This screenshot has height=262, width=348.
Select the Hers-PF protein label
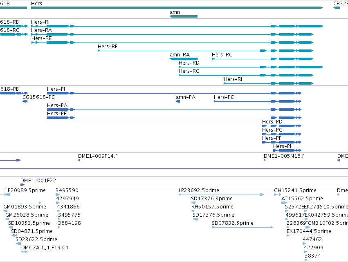coord(272,138)
